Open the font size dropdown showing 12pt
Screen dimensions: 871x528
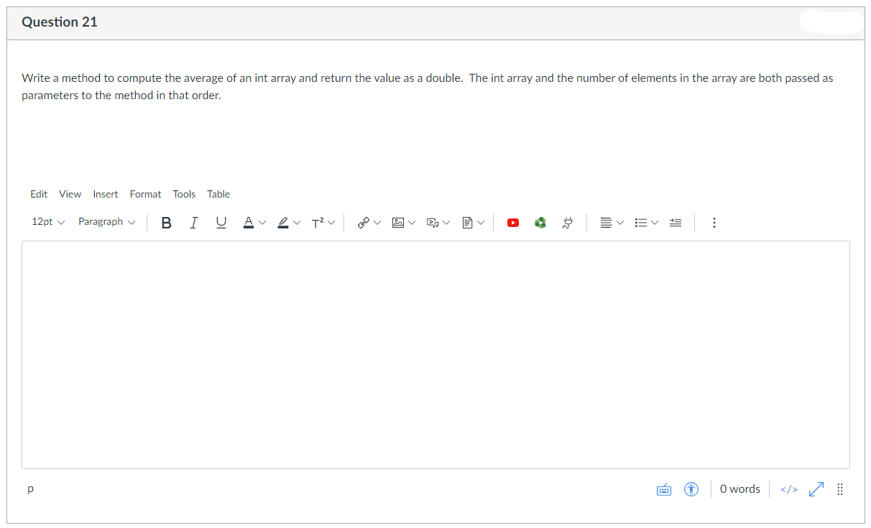tap(47, 222)
